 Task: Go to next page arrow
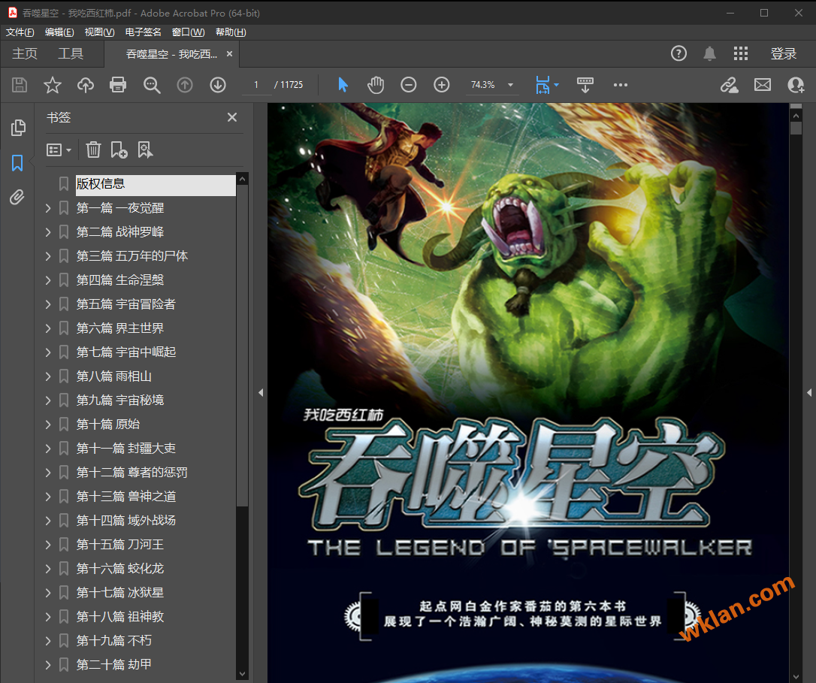click(x=218, y=85)
